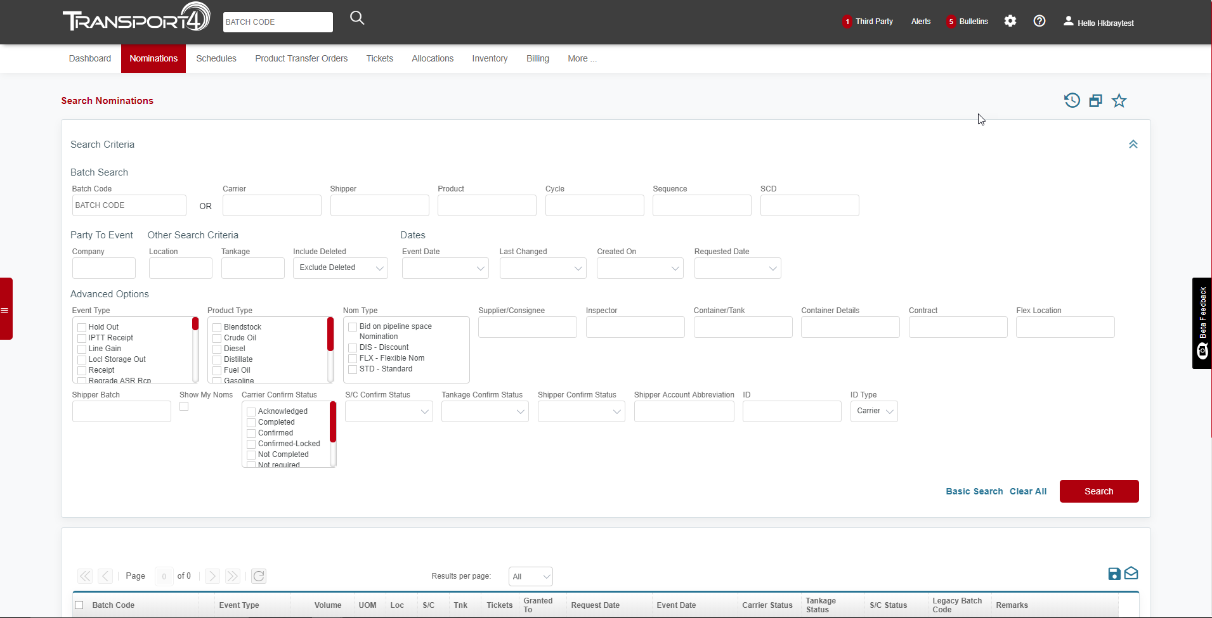The image size is (1212, 618).
Task: Switch to the Schedules tab
Action: pos(216,58)
